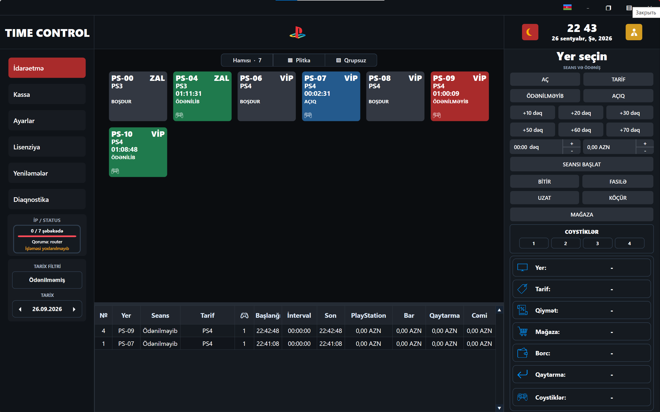
Task: Click the gamepad icon beside Coystiklər
Action: tap(522, 397)
